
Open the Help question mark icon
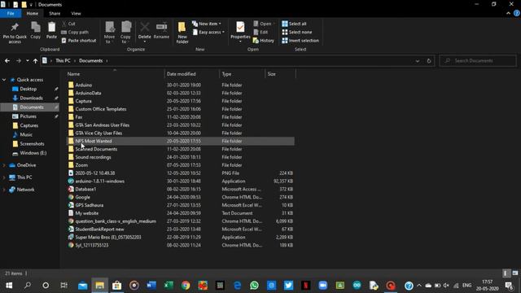(516, 13)
